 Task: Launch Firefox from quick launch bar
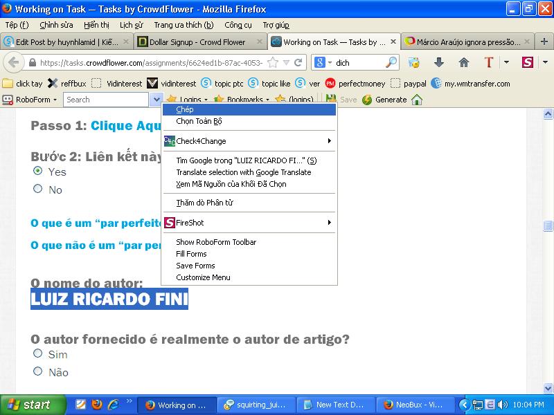click(x=96, y=405)
